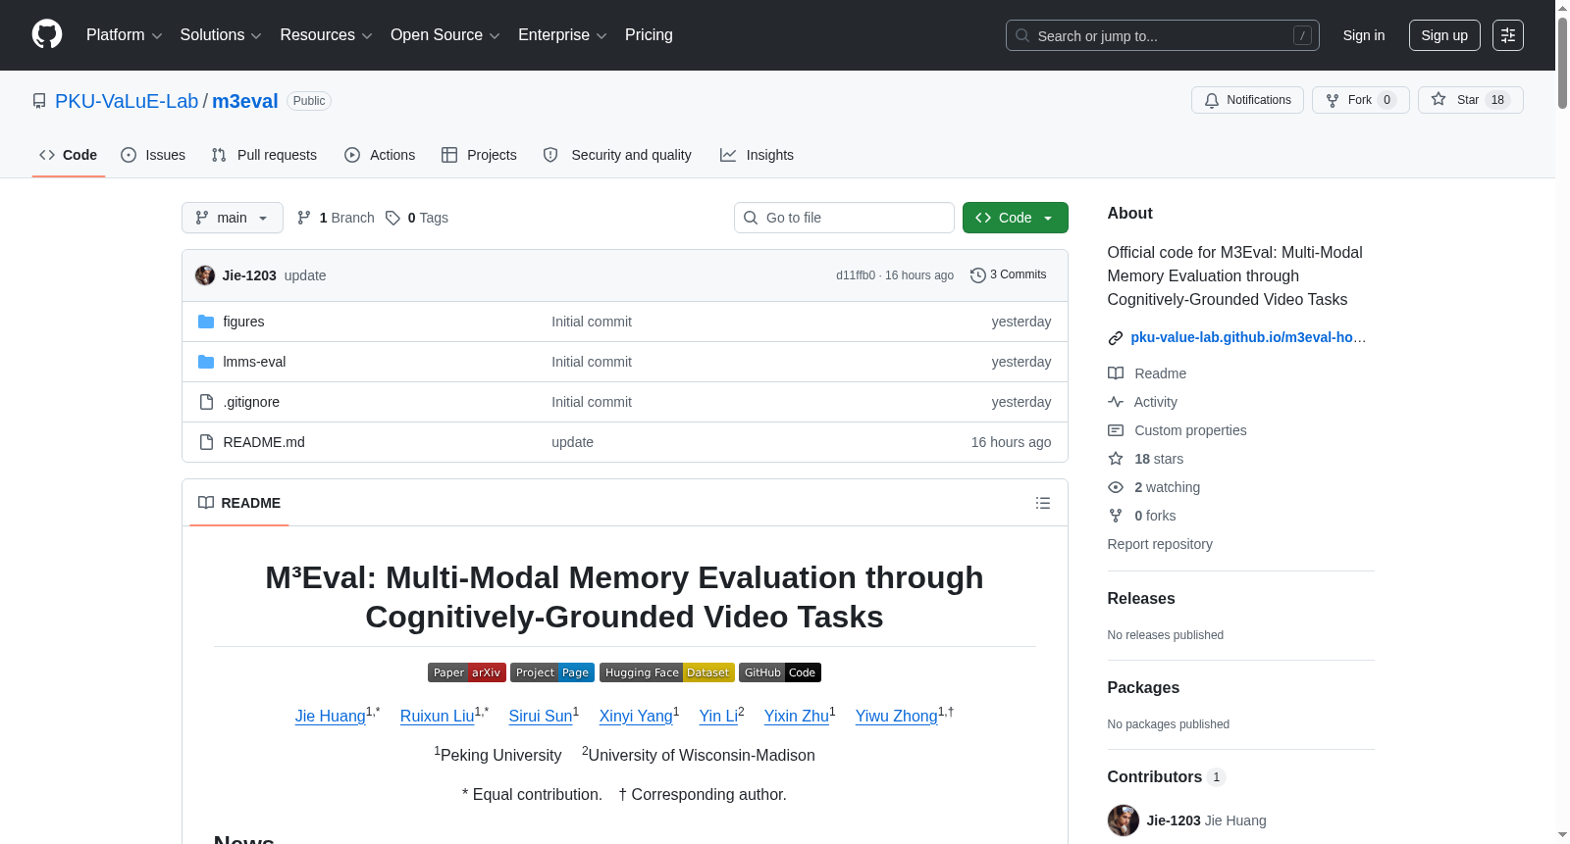Click the Sign in link

1364,35
